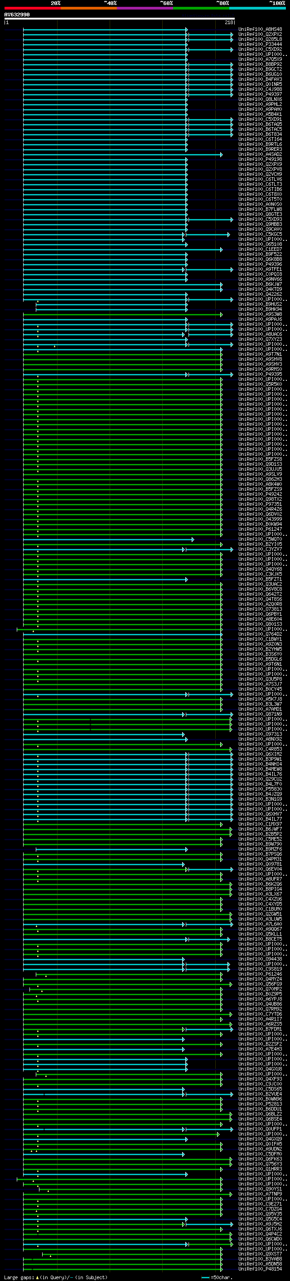The height and width of the screenshot is (1281, 290).
Task: Open hit UniRef100_Q9D1S3
Action: coord(260,464)
